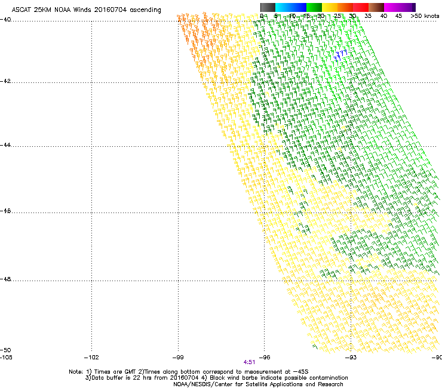The width and height of the screenshot is (442, 388).
Task: Select the brown 35-40 knots legend swatch
Action: coord(376,7)
